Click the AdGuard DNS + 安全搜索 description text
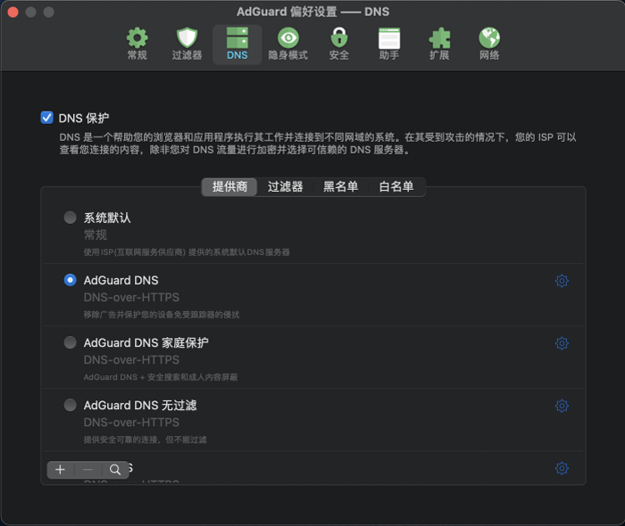625x526 pixels. [x=161, y=377]
